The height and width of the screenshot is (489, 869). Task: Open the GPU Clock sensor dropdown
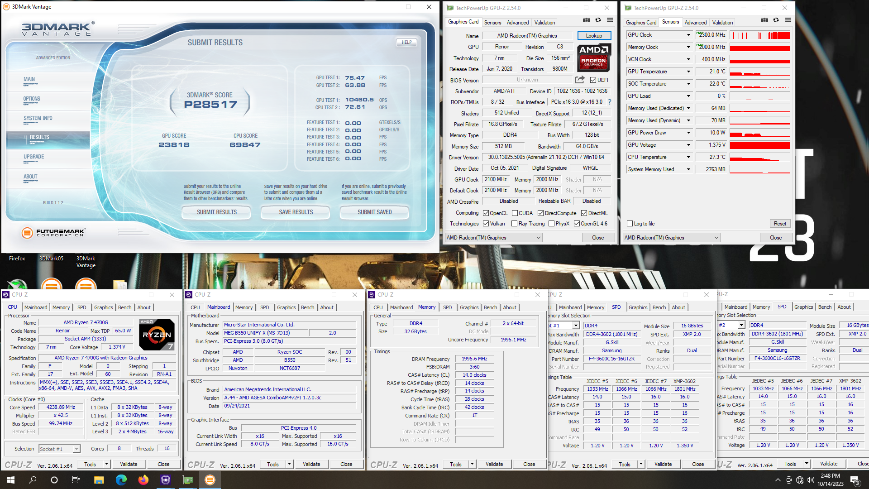pyautogui.click(x=688, y=35)
